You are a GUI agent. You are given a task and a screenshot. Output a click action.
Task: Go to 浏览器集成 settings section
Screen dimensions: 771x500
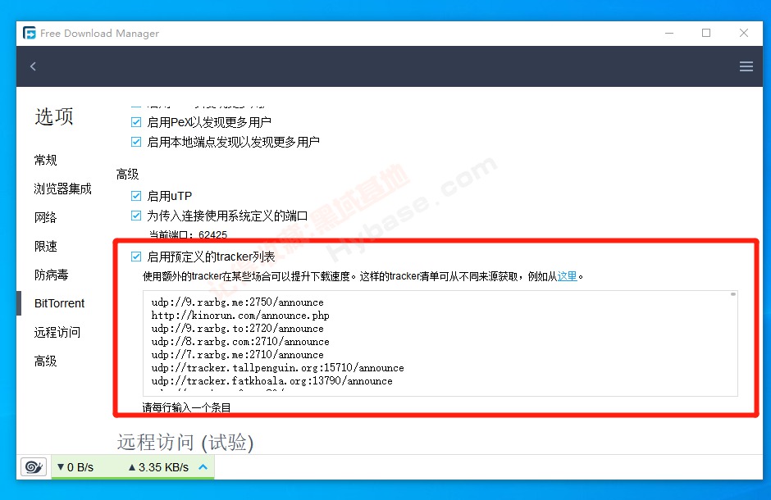[x=63, y=189]
